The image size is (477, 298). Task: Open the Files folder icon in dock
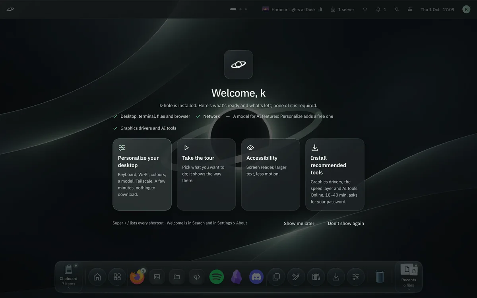[x=177, y=277]
